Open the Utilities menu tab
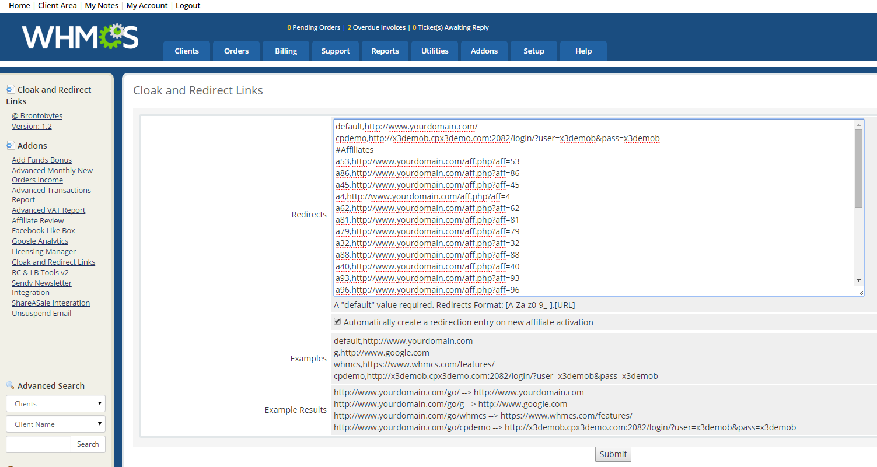The width and height of the screenshot is (877, 467). [x=435, y=51]
